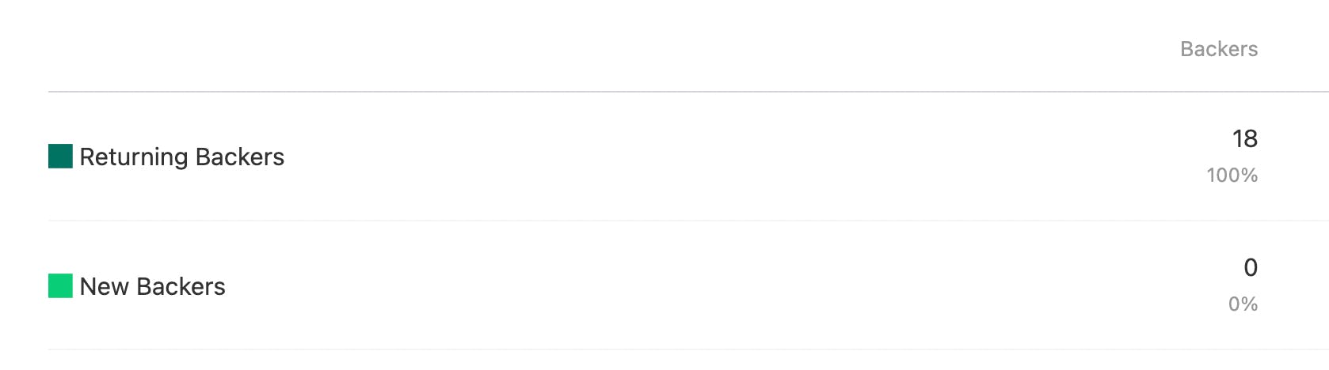Select the New Backers label

pos(152,286)
